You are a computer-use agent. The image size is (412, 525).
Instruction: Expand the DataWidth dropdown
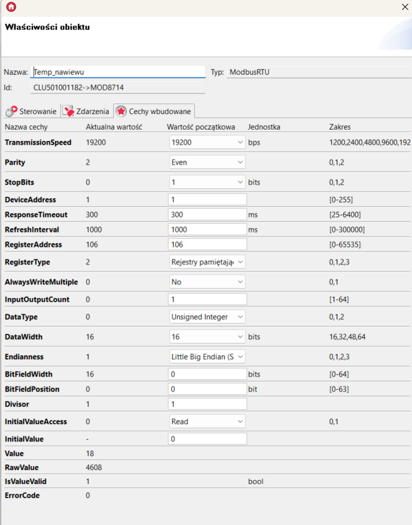pos(207,337)
